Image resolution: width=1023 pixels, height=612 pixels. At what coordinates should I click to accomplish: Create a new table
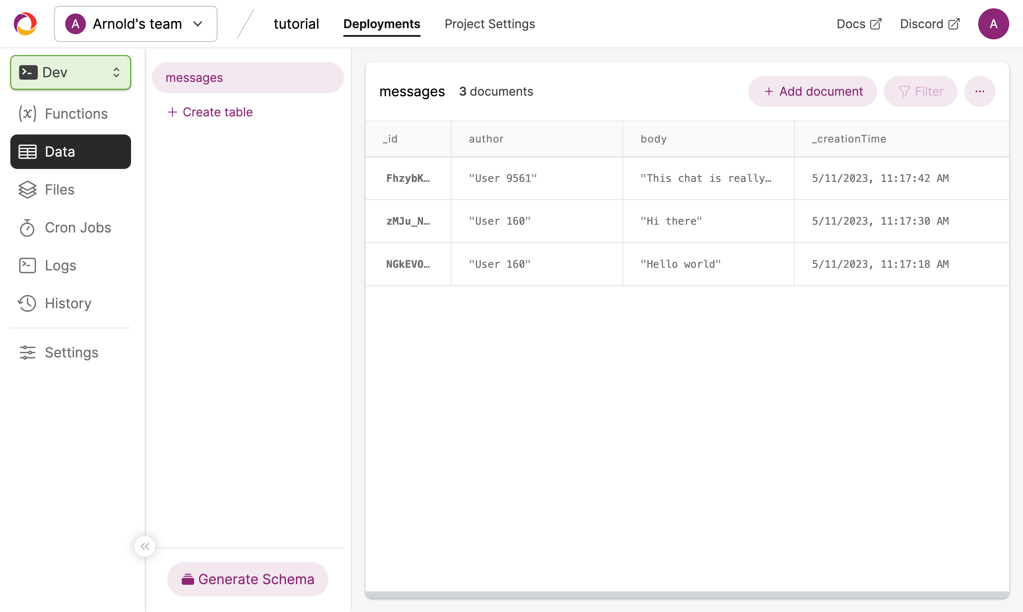pos(210,112)
